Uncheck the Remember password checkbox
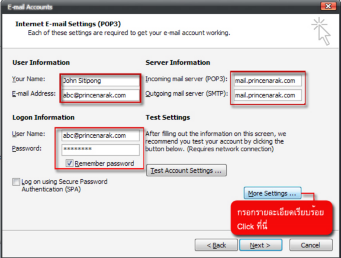The image size is (341, 258). (69, 163)
